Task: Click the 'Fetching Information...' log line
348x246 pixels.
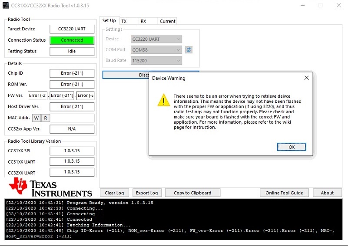Action: [x=68, y=225]
